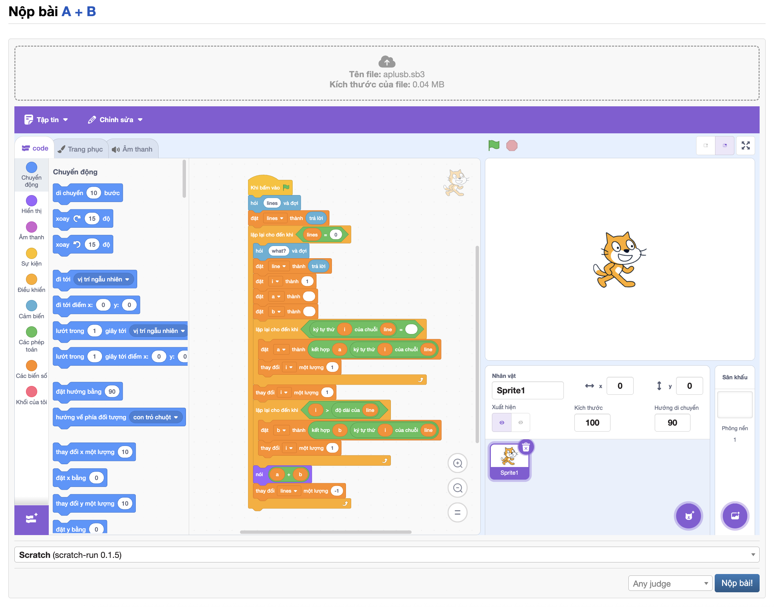Viewport: 774px width, 607px height.
Task: Zoom in the code workspace
Action: tap(458, 463)
